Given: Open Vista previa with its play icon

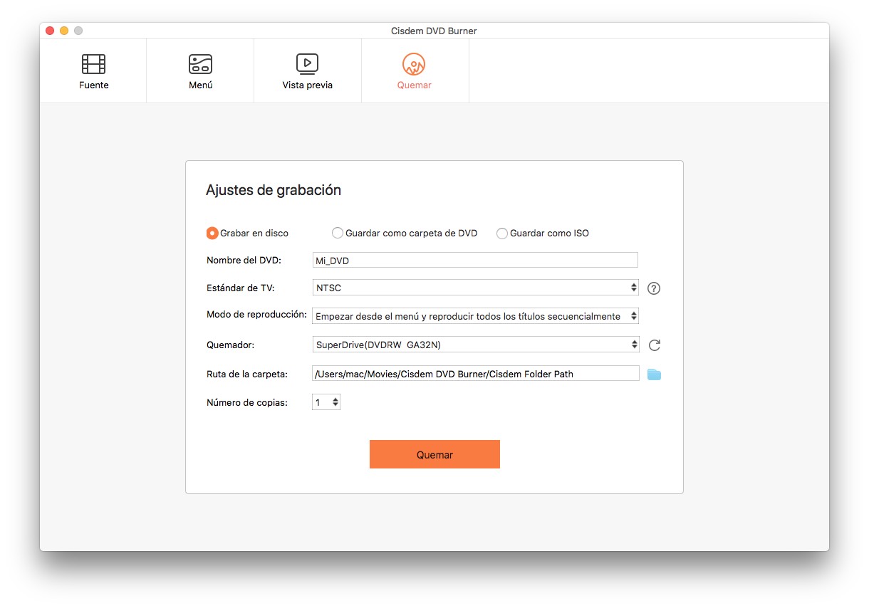Looking at the screenshot, I should tap(307, 63).
